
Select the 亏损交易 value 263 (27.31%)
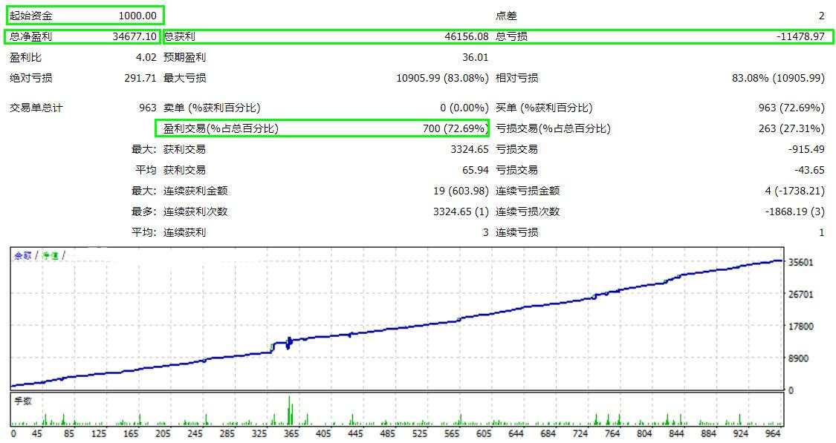791,128
